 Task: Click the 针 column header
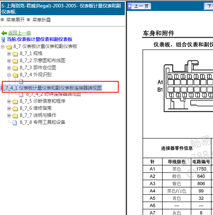point(152,162)
